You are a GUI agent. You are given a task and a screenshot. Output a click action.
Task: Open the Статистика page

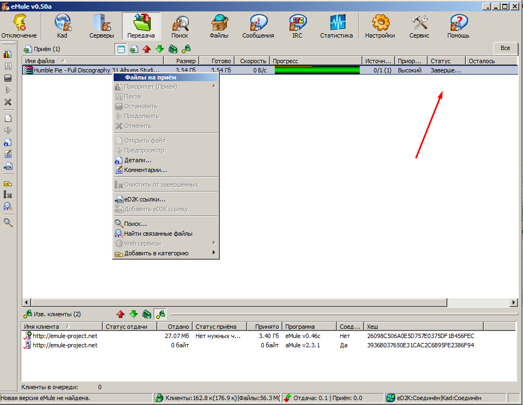(x=336, y=26)
